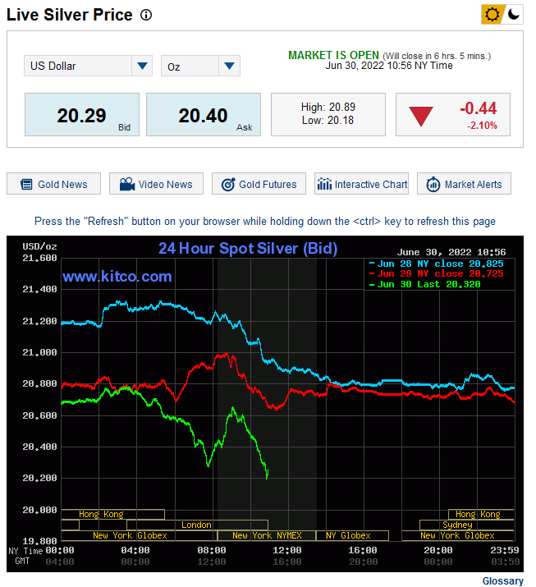Click the refresh instruction text
Image resolution: width=536 pixels, height=587 pixels.
265,221
